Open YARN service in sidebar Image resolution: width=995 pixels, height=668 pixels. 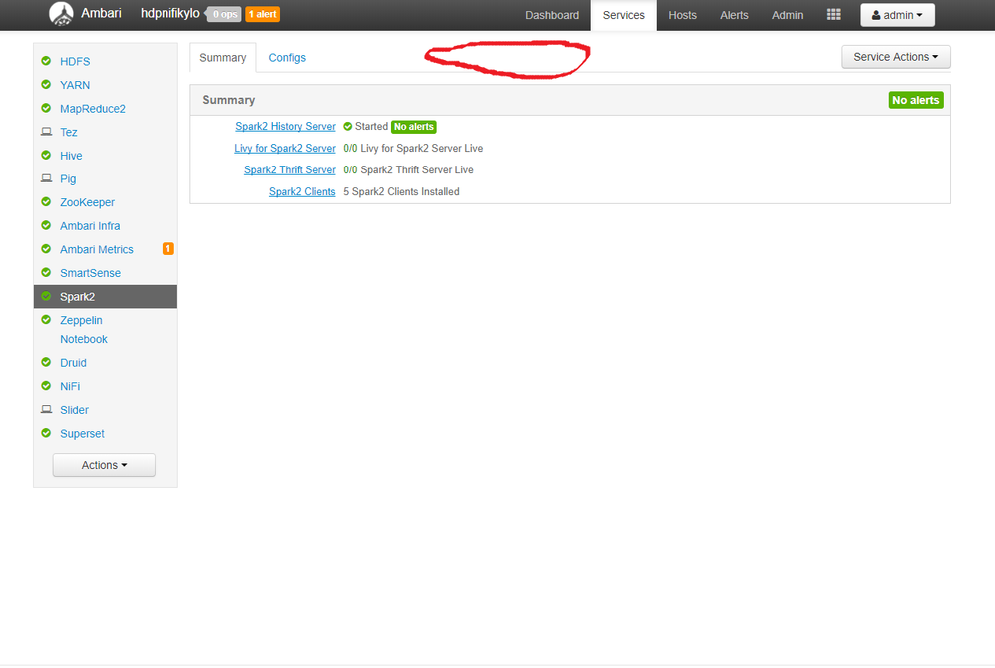(x=75, y=85)
